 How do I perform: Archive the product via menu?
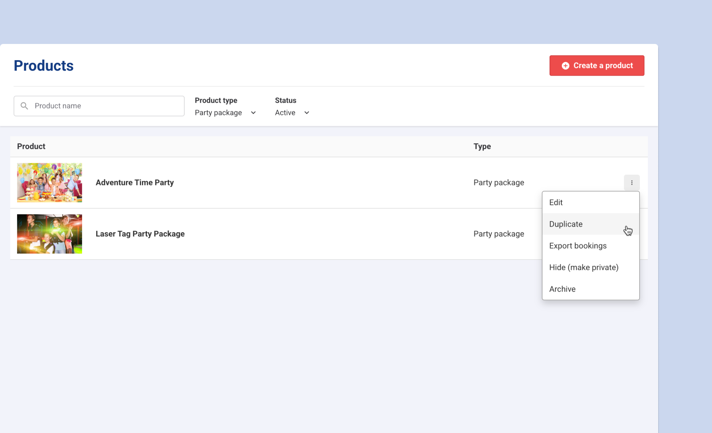tap(562, 289)
